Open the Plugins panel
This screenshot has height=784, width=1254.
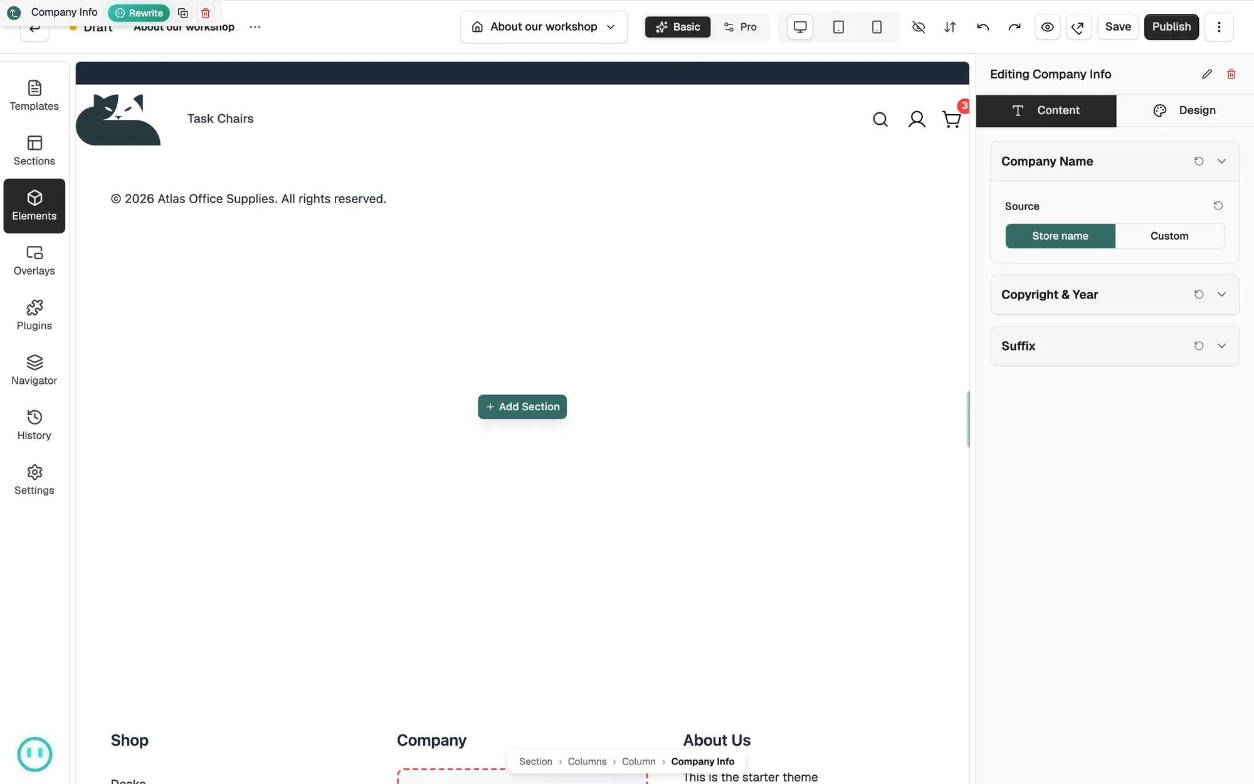point(34,315)
